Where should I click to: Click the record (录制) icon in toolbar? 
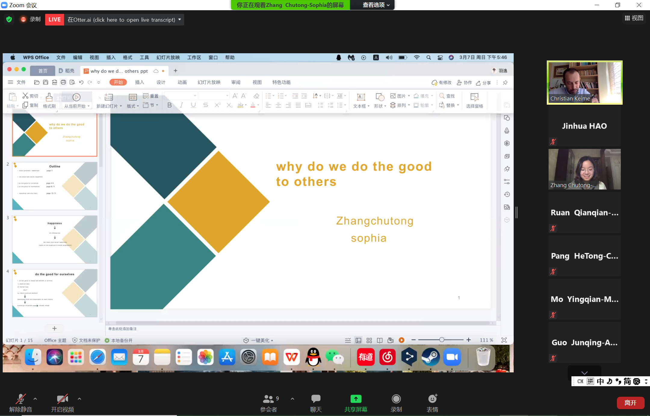pyautogui.click(x=396, y=399)
